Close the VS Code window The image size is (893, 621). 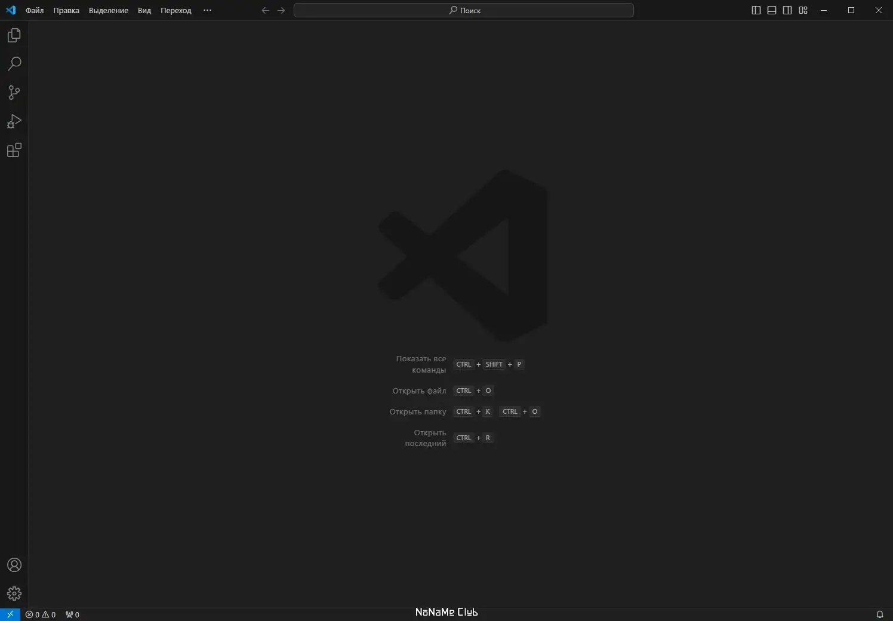point(879,10)
